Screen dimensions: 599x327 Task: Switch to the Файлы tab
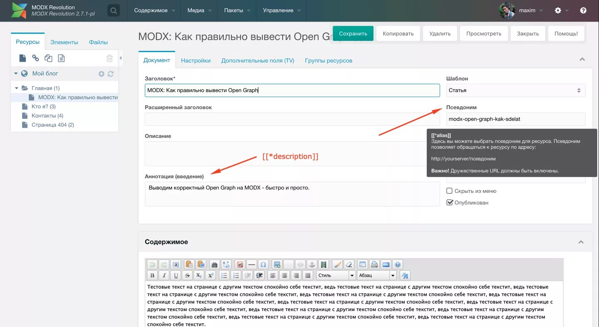98,42
